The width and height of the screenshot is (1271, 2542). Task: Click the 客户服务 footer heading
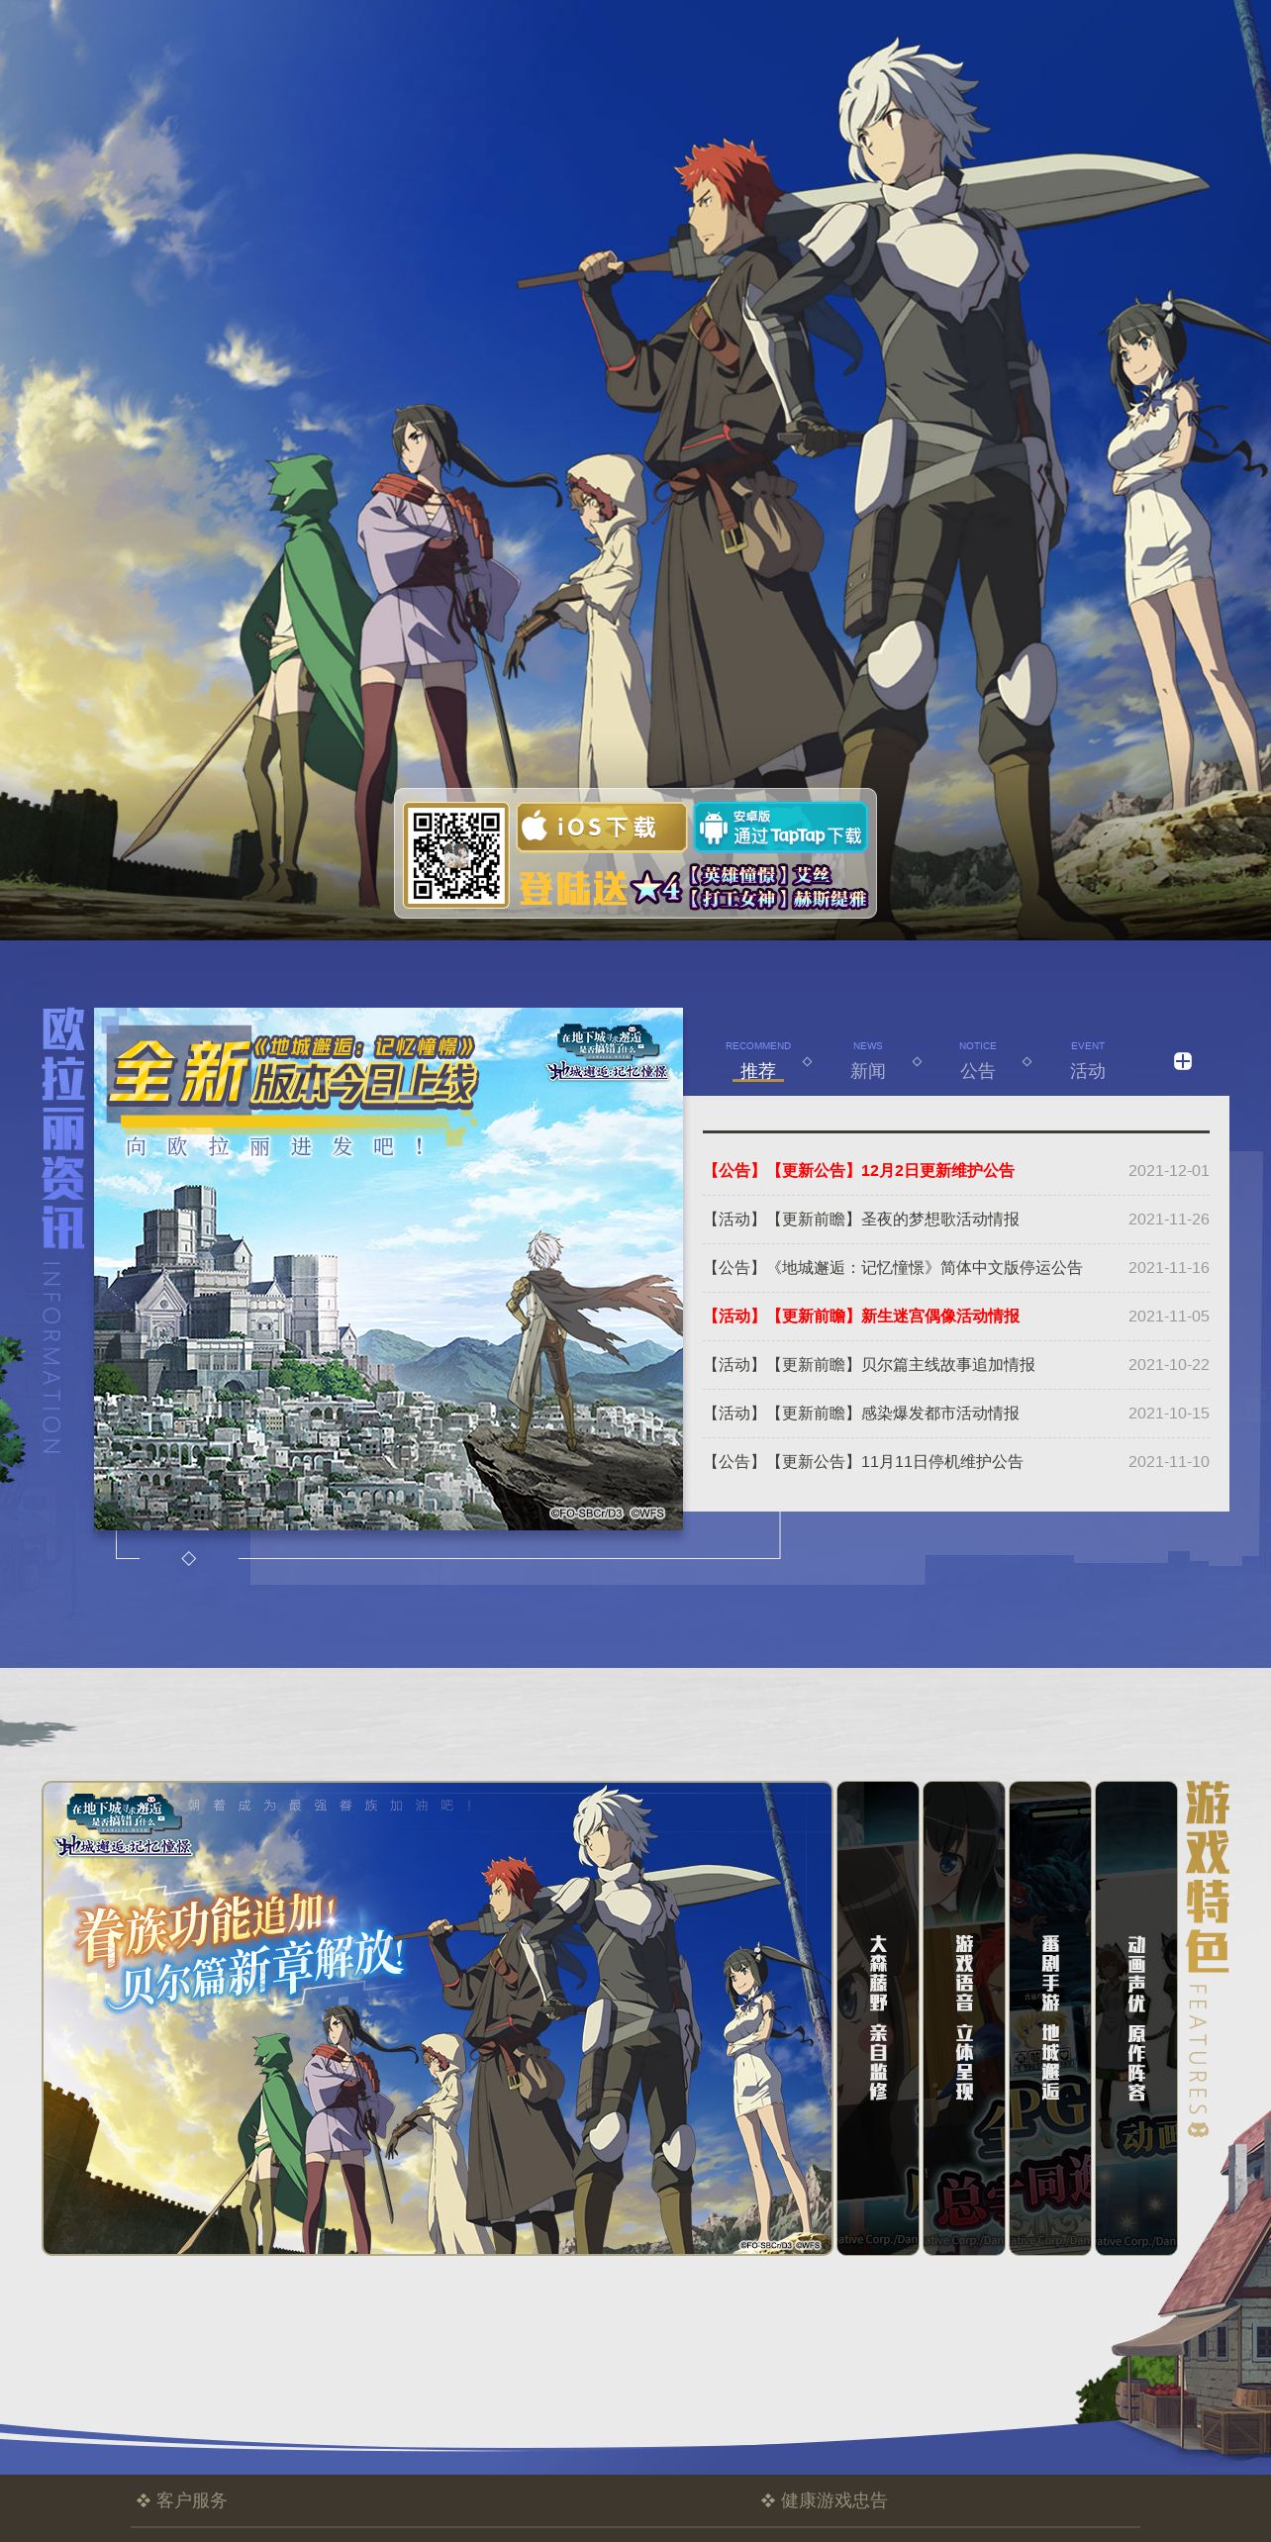coord(183,2500)
